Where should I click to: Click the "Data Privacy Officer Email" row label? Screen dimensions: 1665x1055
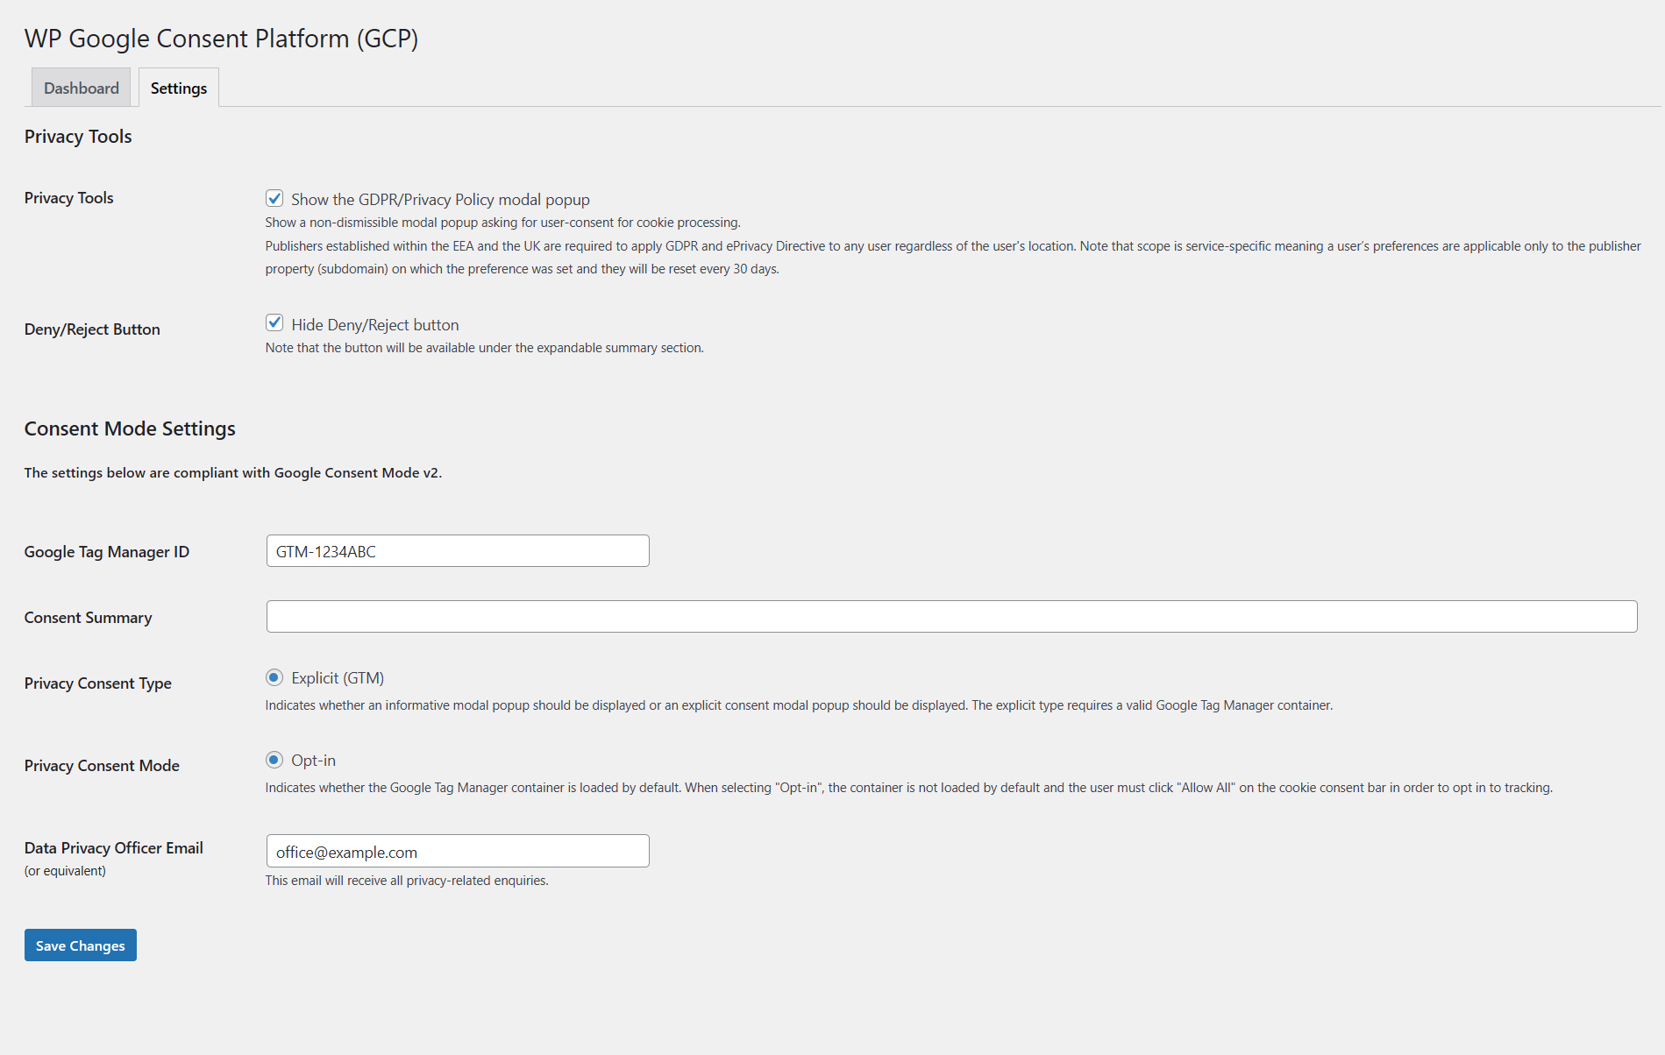pyautogui.click(x=114, y=848)
